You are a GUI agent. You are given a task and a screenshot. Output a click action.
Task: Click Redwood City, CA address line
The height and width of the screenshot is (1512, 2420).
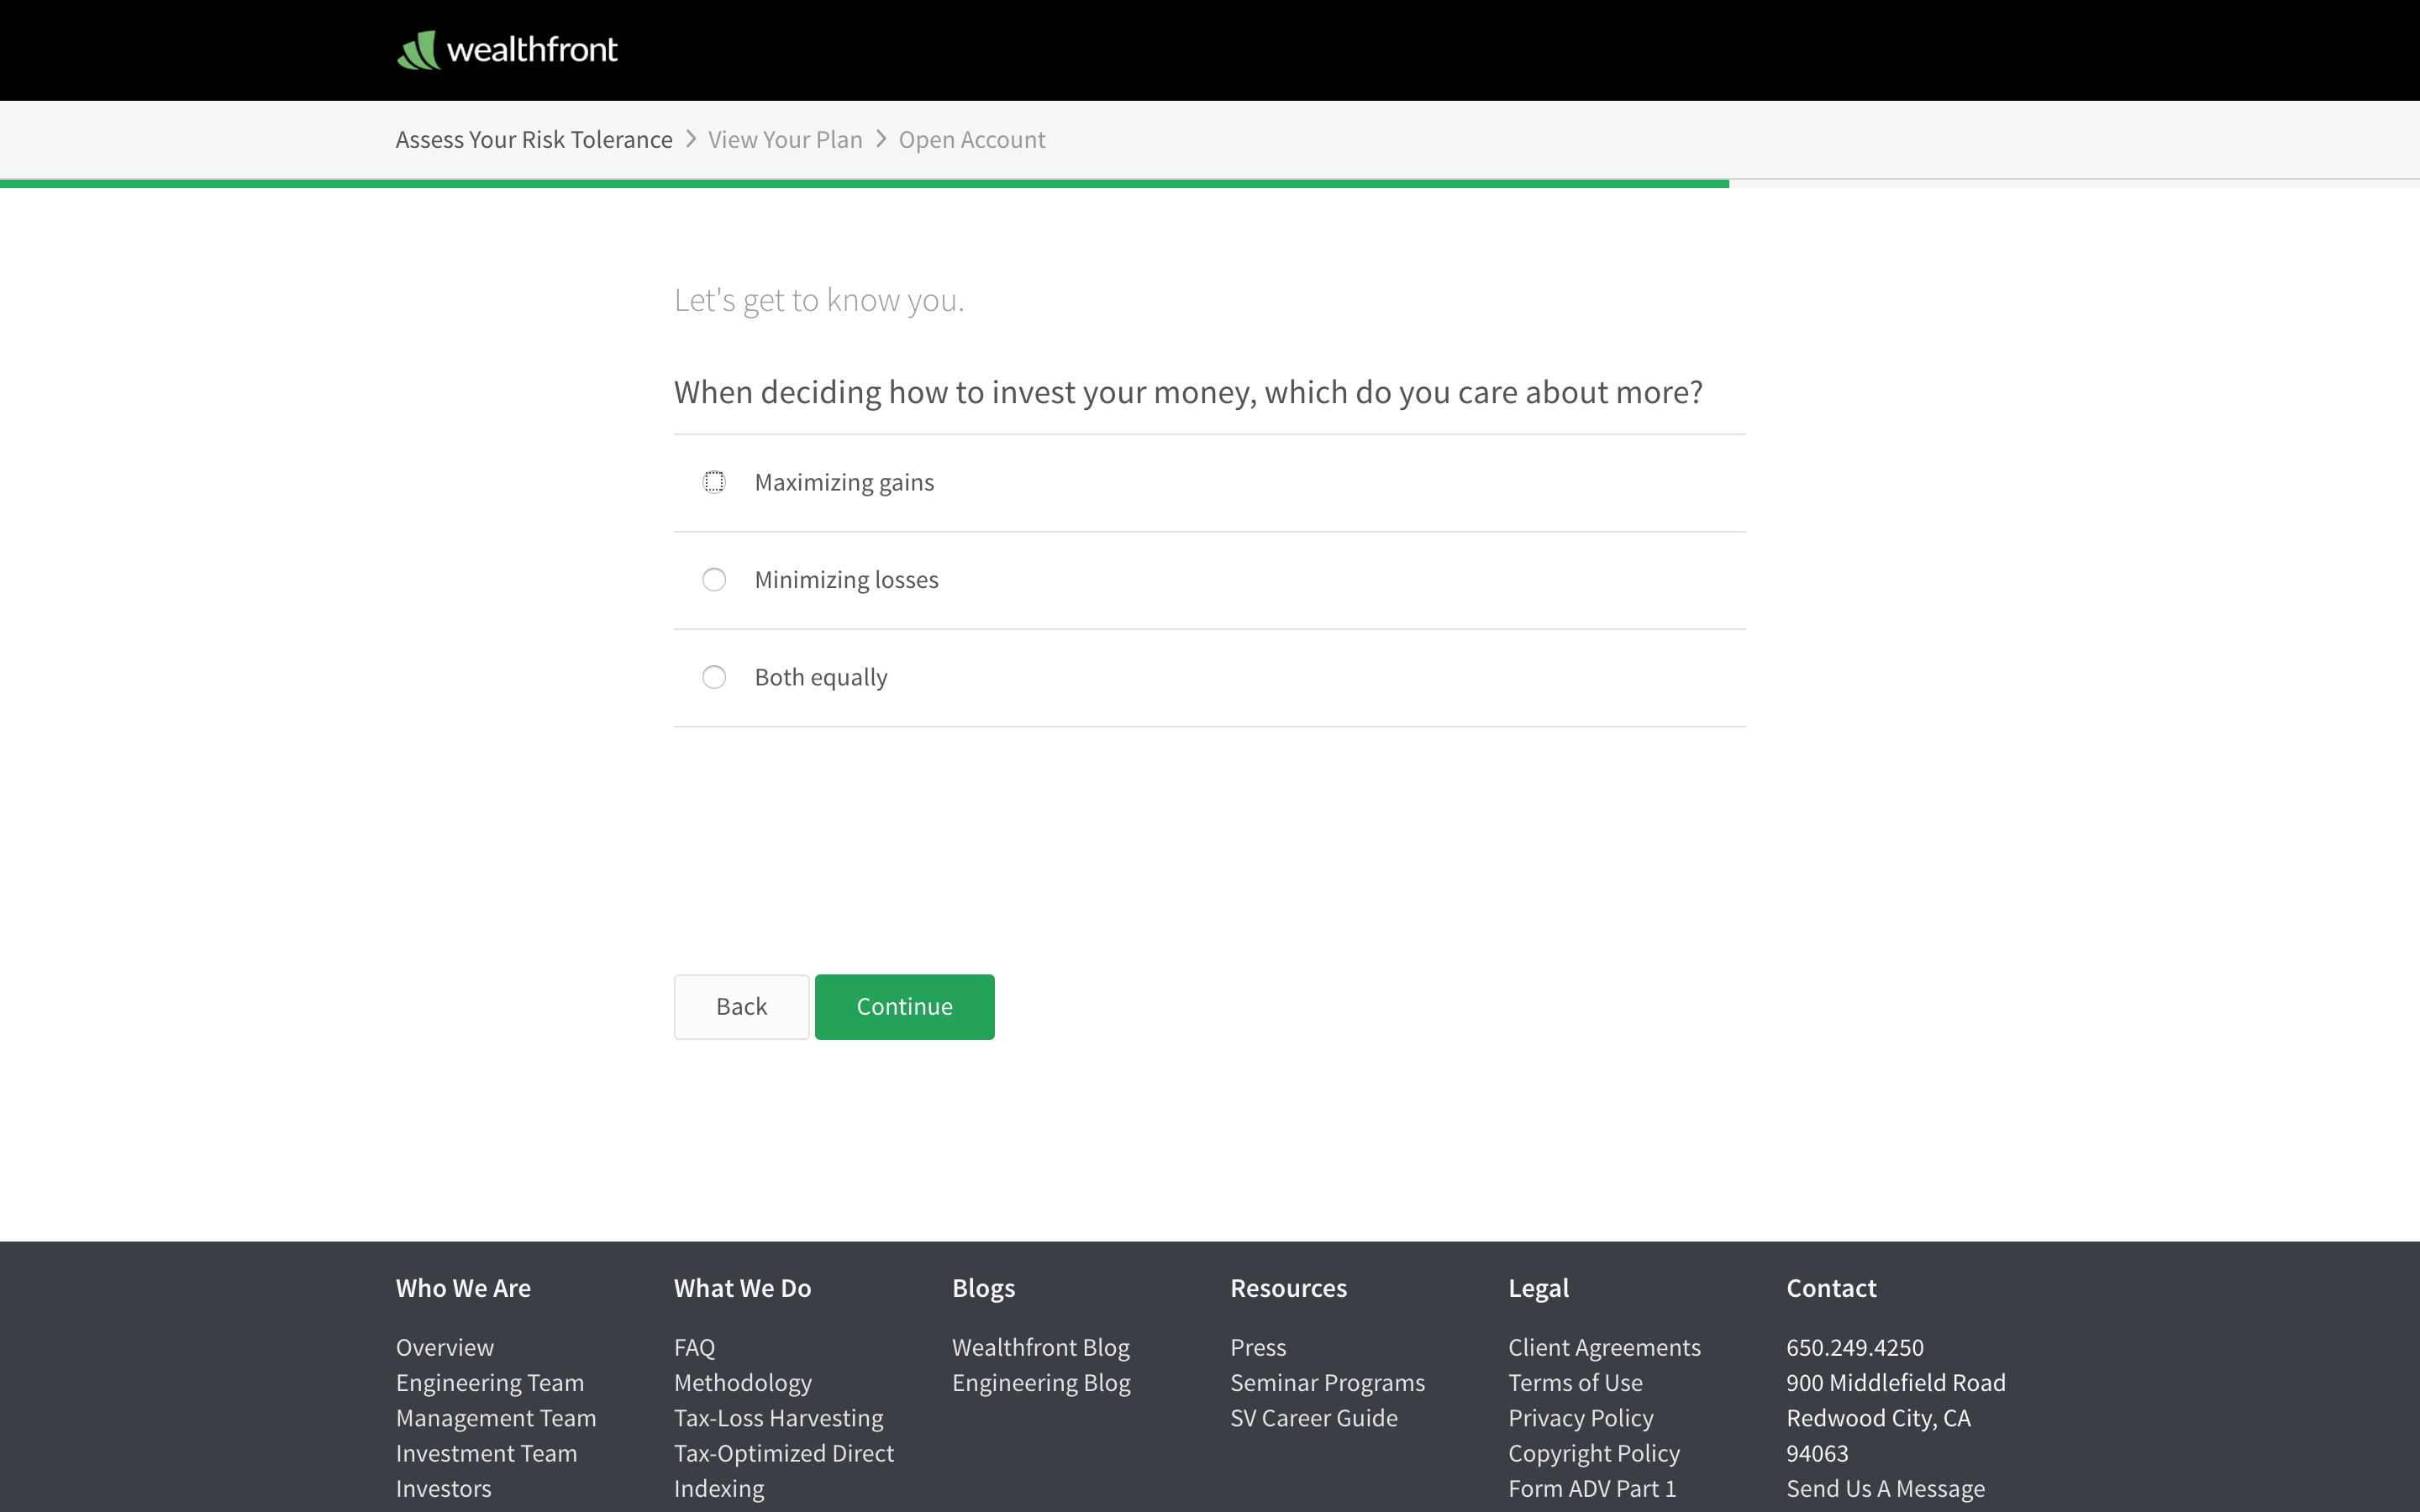(1878, 1418)
